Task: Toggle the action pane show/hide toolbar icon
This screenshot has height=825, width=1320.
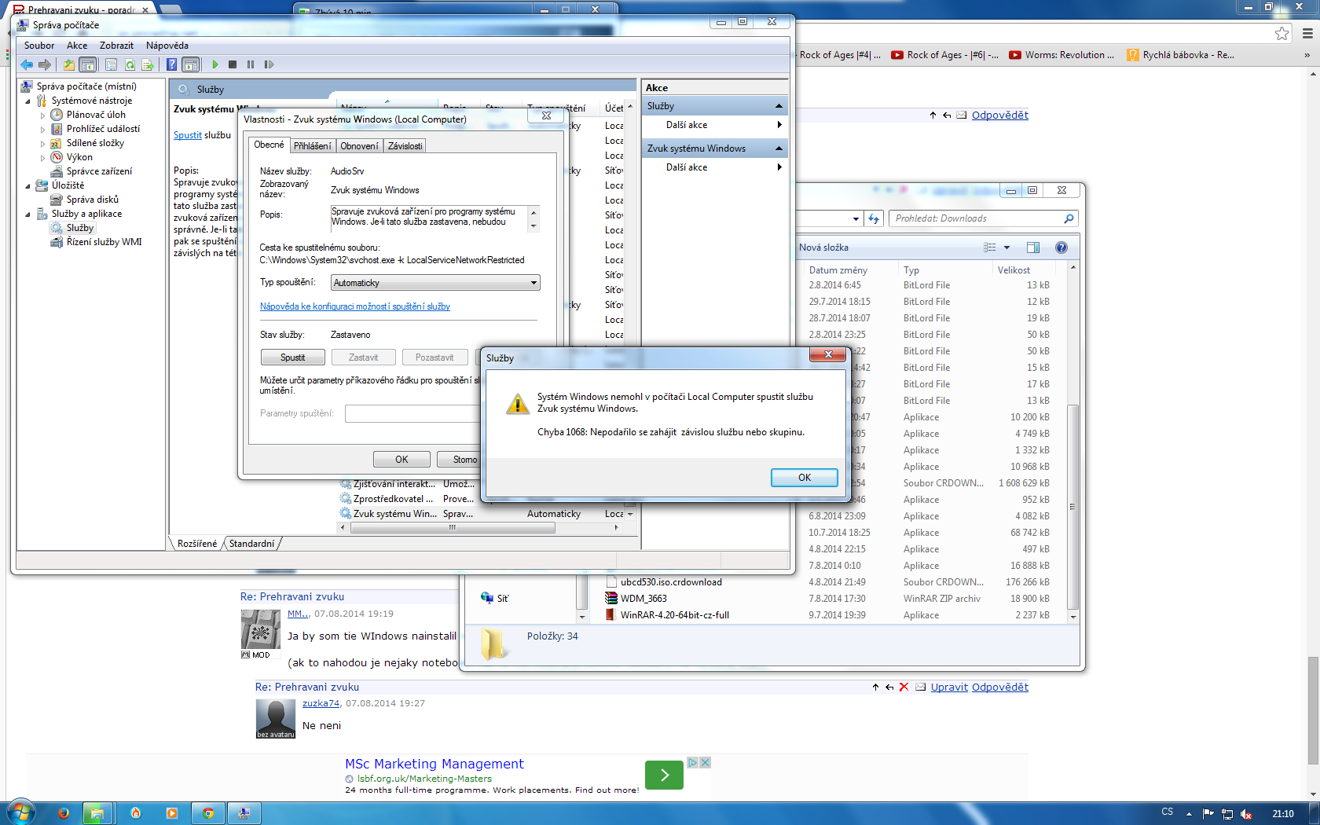Action: click(190, 64)
